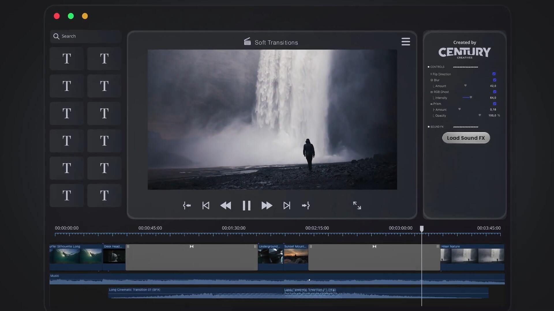The image size is (554, 311).
Task: Go to out-point bracket icon
Action: pos(306,206)
